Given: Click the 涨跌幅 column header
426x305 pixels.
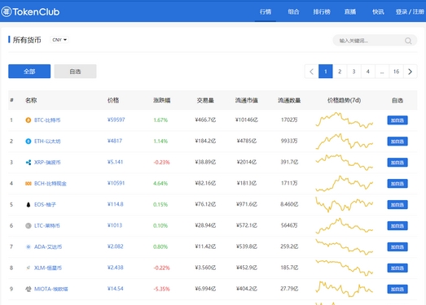Looking at the screenshot, I should 161,100.
